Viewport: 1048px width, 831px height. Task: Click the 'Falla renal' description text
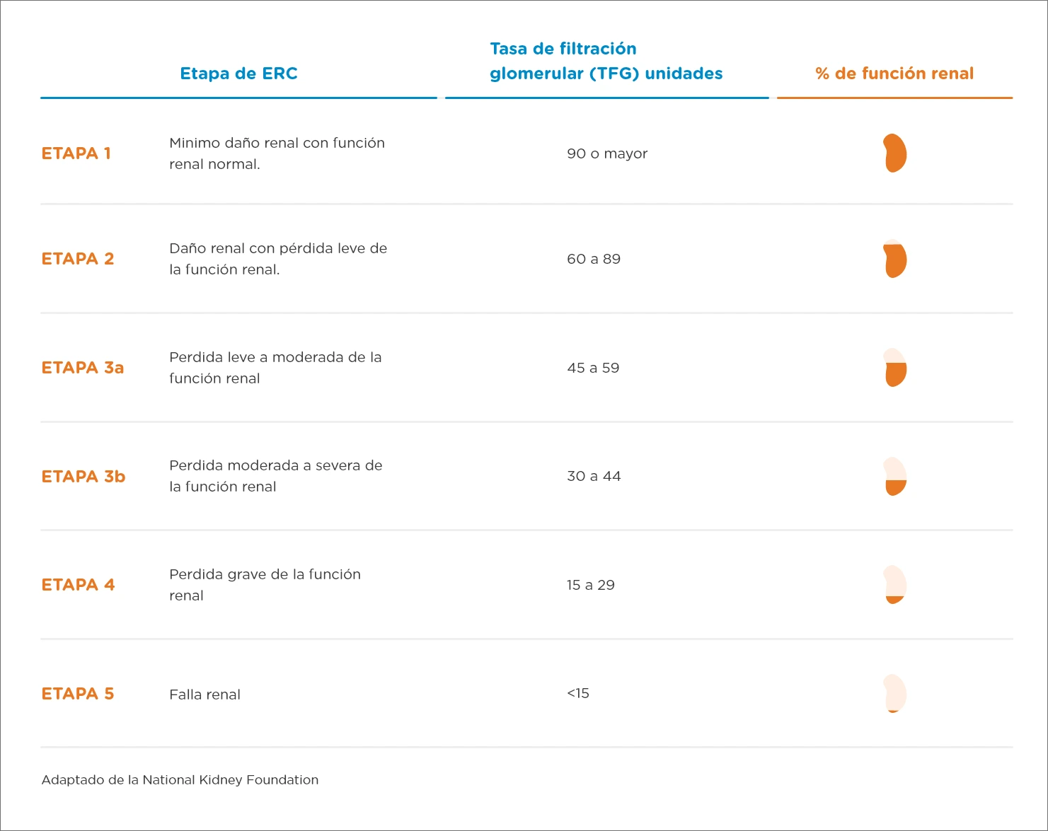205,695
